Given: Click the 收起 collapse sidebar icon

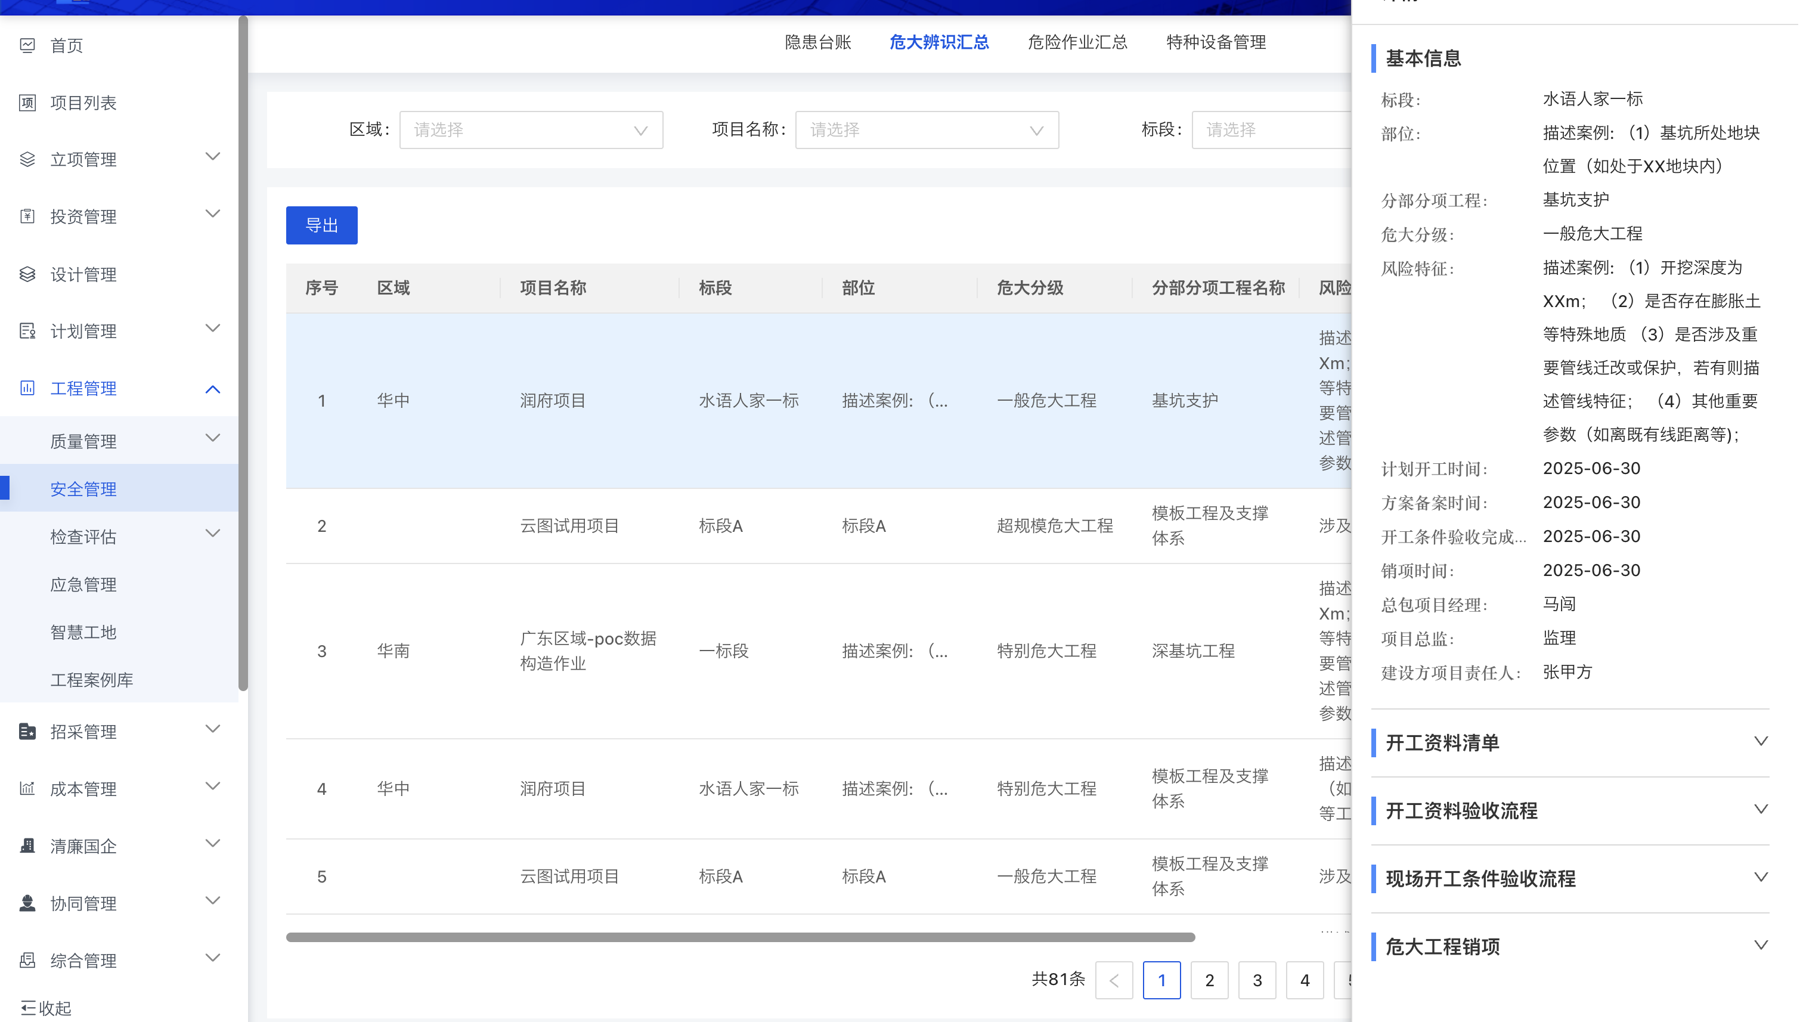Looking at the screenshot, I should pos(28,1008).
